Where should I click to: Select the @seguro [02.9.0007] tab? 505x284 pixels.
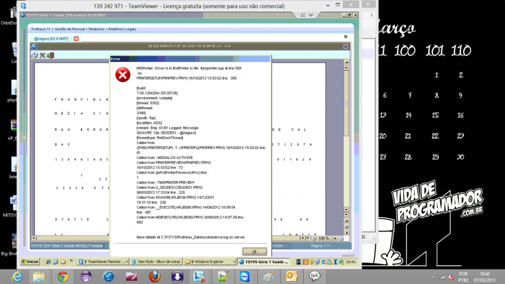click(x=51, y=38)
